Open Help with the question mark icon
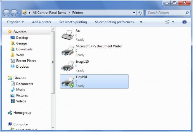193x132 pixels. click(x=184, y=22)
